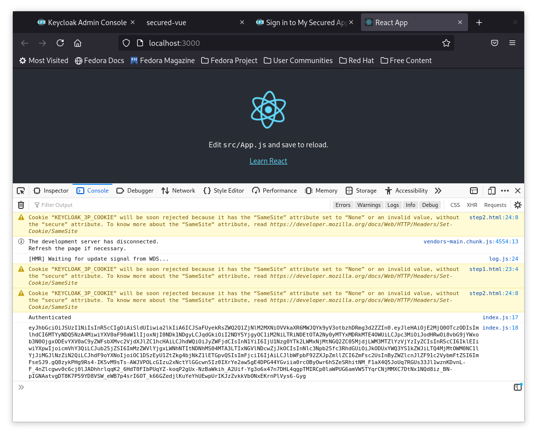Close the Keycloak Admin Console tab

pyautogui.click(x=133, y=22)
